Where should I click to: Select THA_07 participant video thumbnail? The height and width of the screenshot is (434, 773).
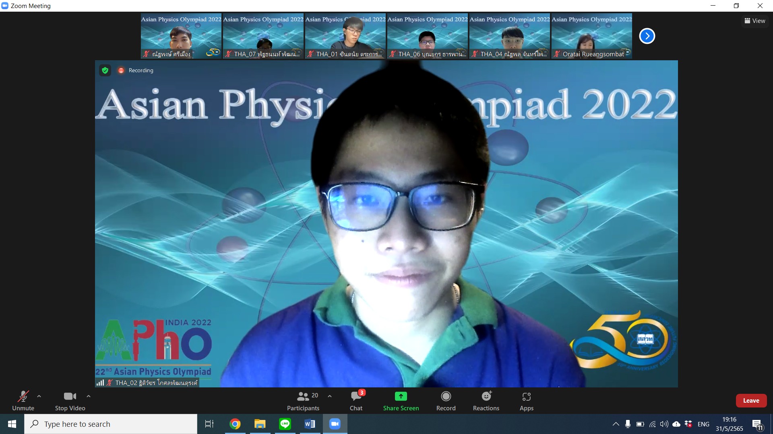tap(263, 36)
